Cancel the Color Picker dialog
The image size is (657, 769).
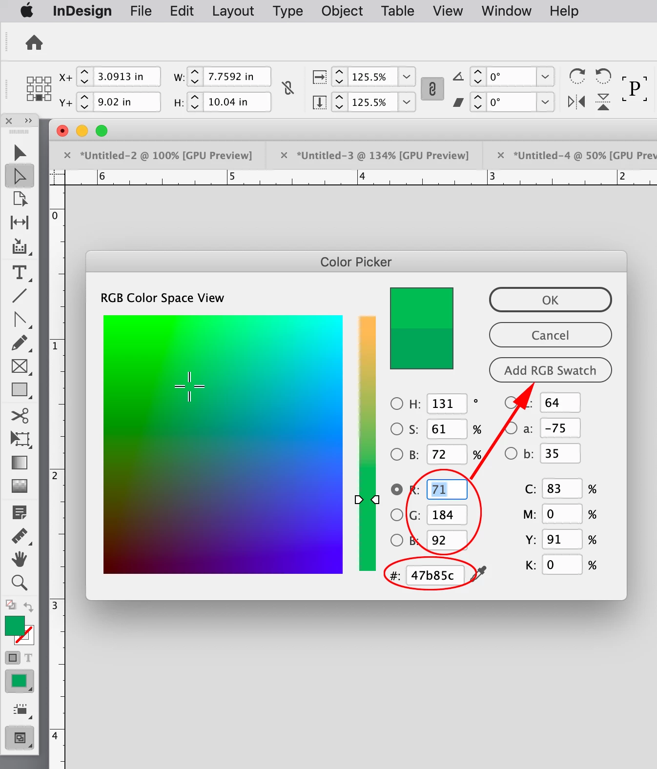coord(550,335)
